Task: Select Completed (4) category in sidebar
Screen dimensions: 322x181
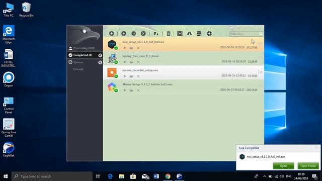Action: tap(82, 55)
